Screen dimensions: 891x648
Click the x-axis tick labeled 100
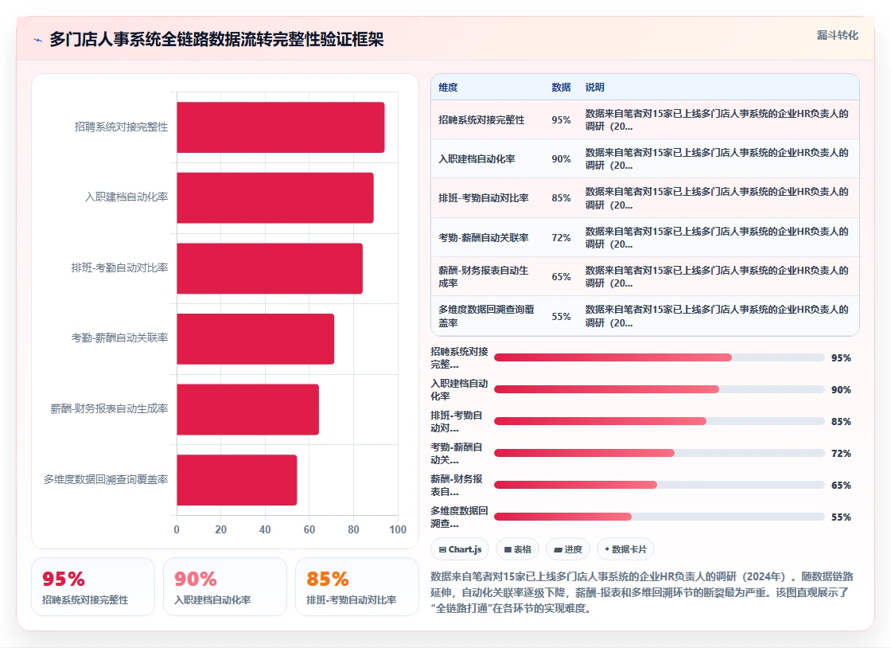pyautogui.click(x=398, y=529)
